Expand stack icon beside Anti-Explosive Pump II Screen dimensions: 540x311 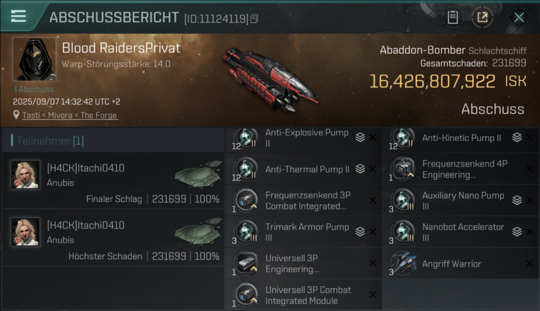click(x=360, y=138)
